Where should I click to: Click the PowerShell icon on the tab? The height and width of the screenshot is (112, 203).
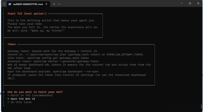click(10, 4)
